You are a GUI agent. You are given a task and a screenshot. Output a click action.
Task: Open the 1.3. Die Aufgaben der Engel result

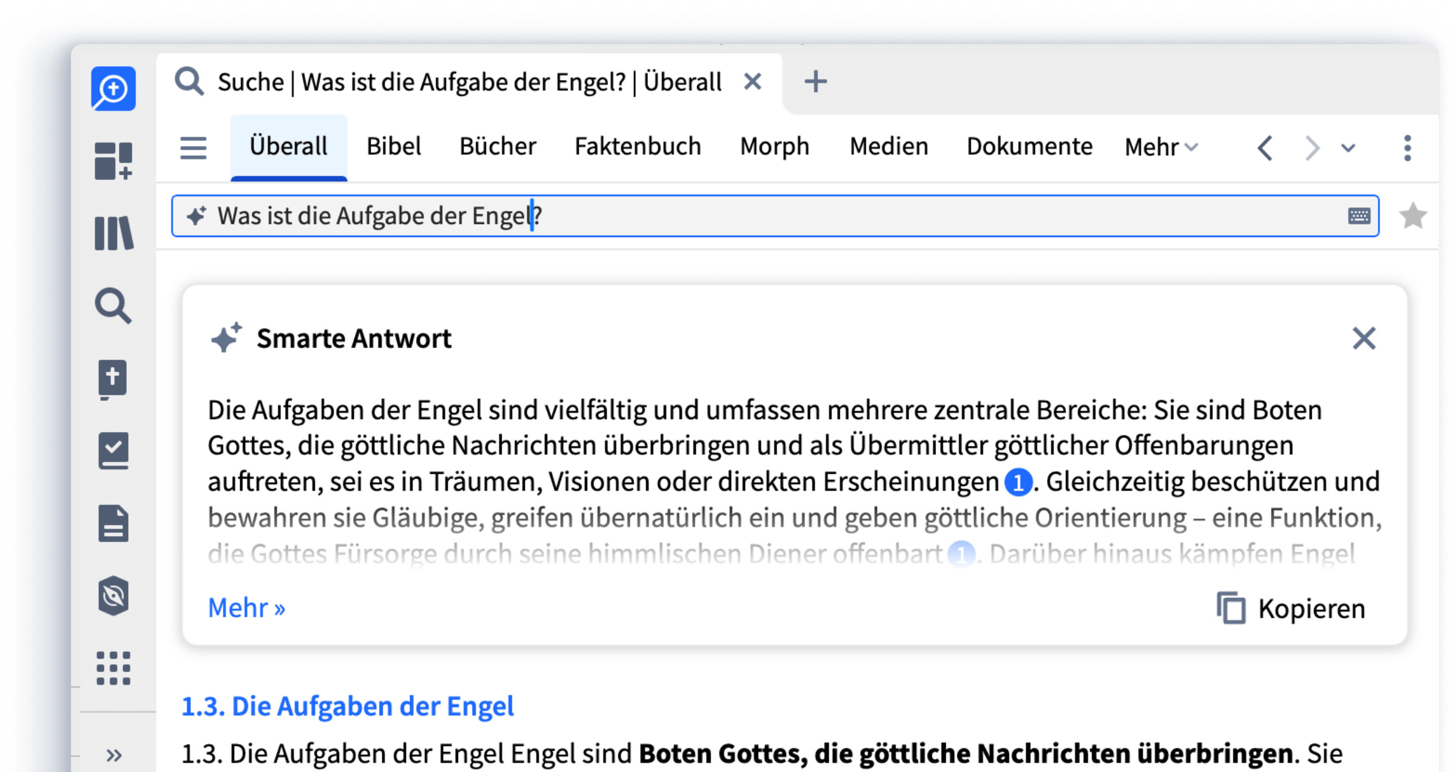pyautogui.click(x=348, y=707)
